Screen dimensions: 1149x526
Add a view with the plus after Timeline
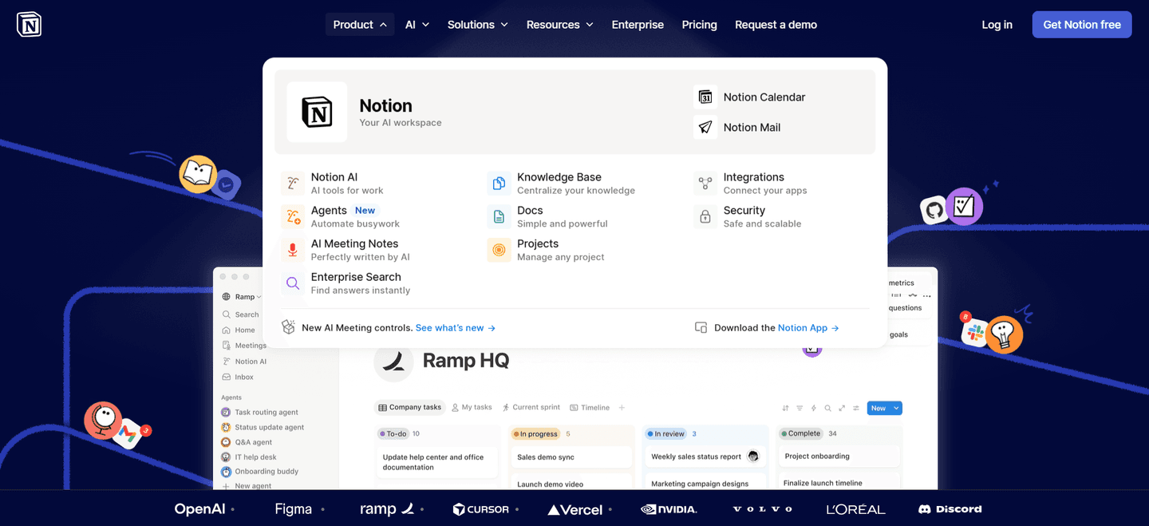point(622,407)
